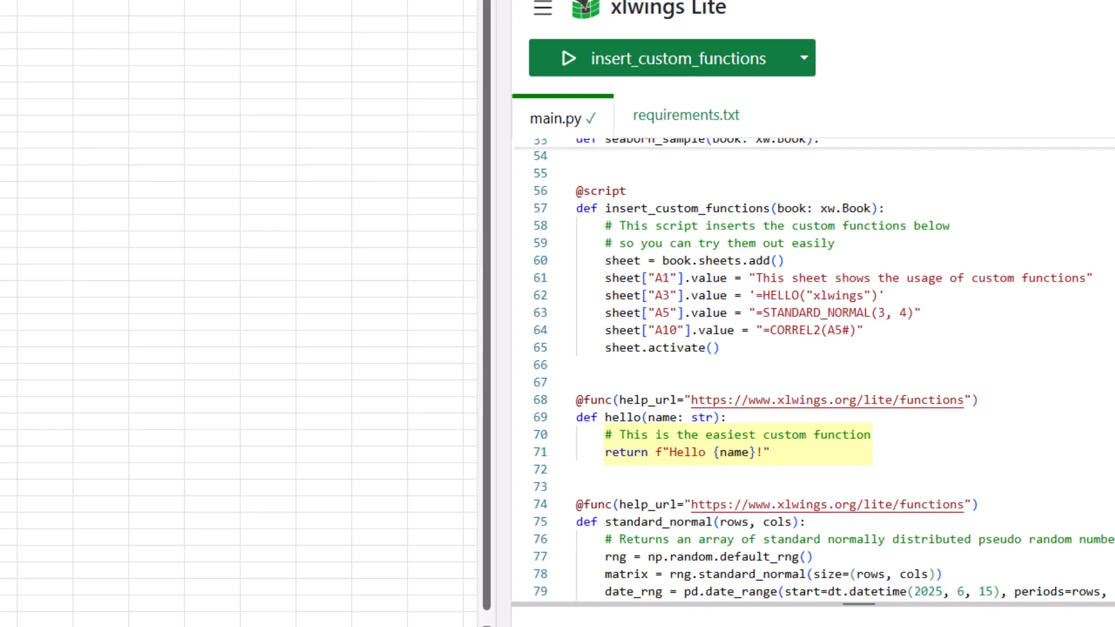Click the return f"Hello {name}!" line
This screenshot has height=627, width=1115.
pyautogui.click(x=687, y=452)
